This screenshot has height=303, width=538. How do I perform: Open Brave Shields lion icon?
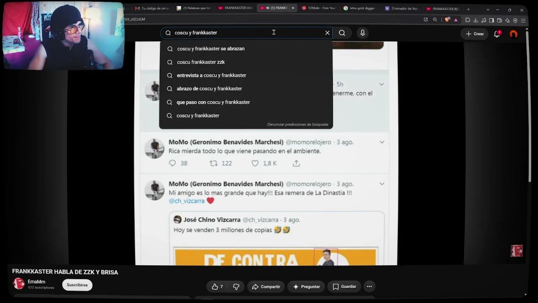coord(447,20)
